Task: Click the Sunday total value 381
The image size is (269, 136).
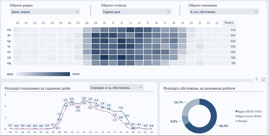Action: (x=233, y=63)
